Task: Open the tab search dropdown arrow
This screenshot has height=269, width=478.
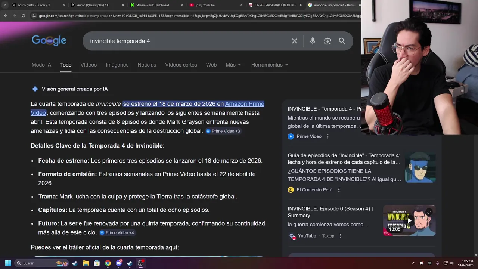Action: point(5,5)
